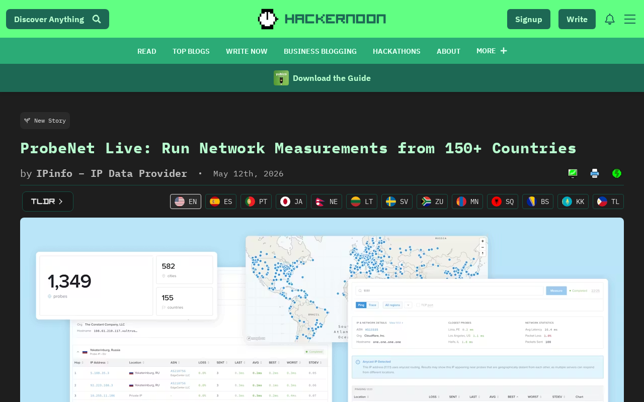The height and width of the screenshot is (402, 644).
Task: Click the sprout icon in New Story tag
Action: pyautogui.click(x=27, y=121)
